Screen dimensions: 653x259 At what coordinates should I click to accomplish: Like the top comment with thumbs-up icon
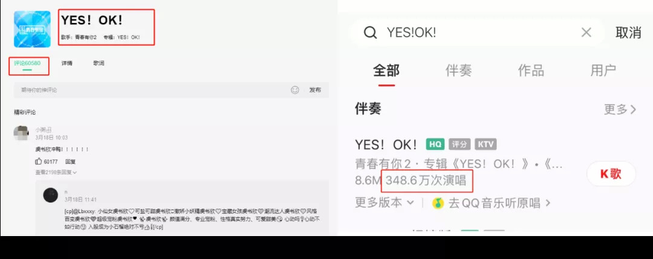(39, 161)
